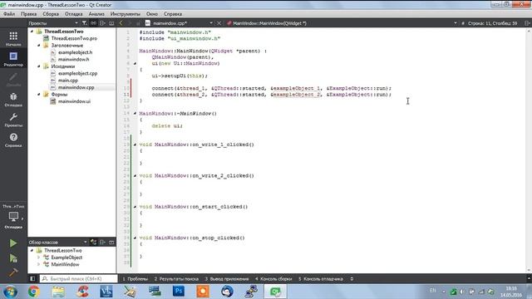The image size is (532, 299).
Task: Show the 4 Консоль сборки pane
Action: pos(273,279)
